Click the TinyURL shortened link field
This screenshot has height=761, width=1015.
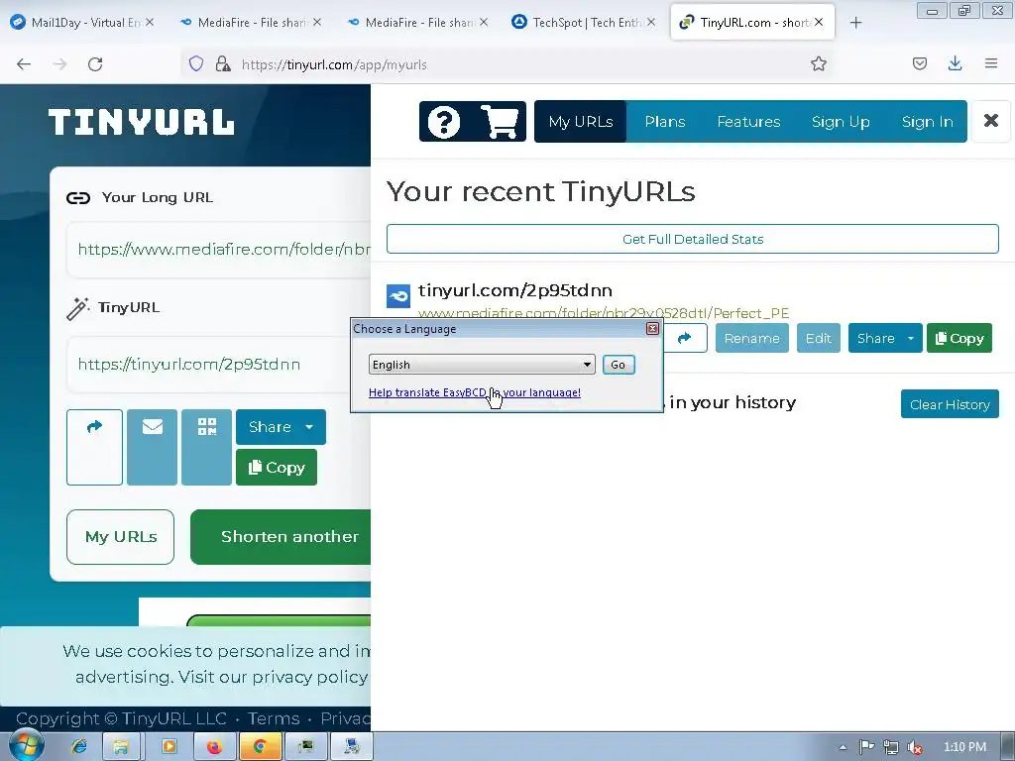tap(219, 365)
